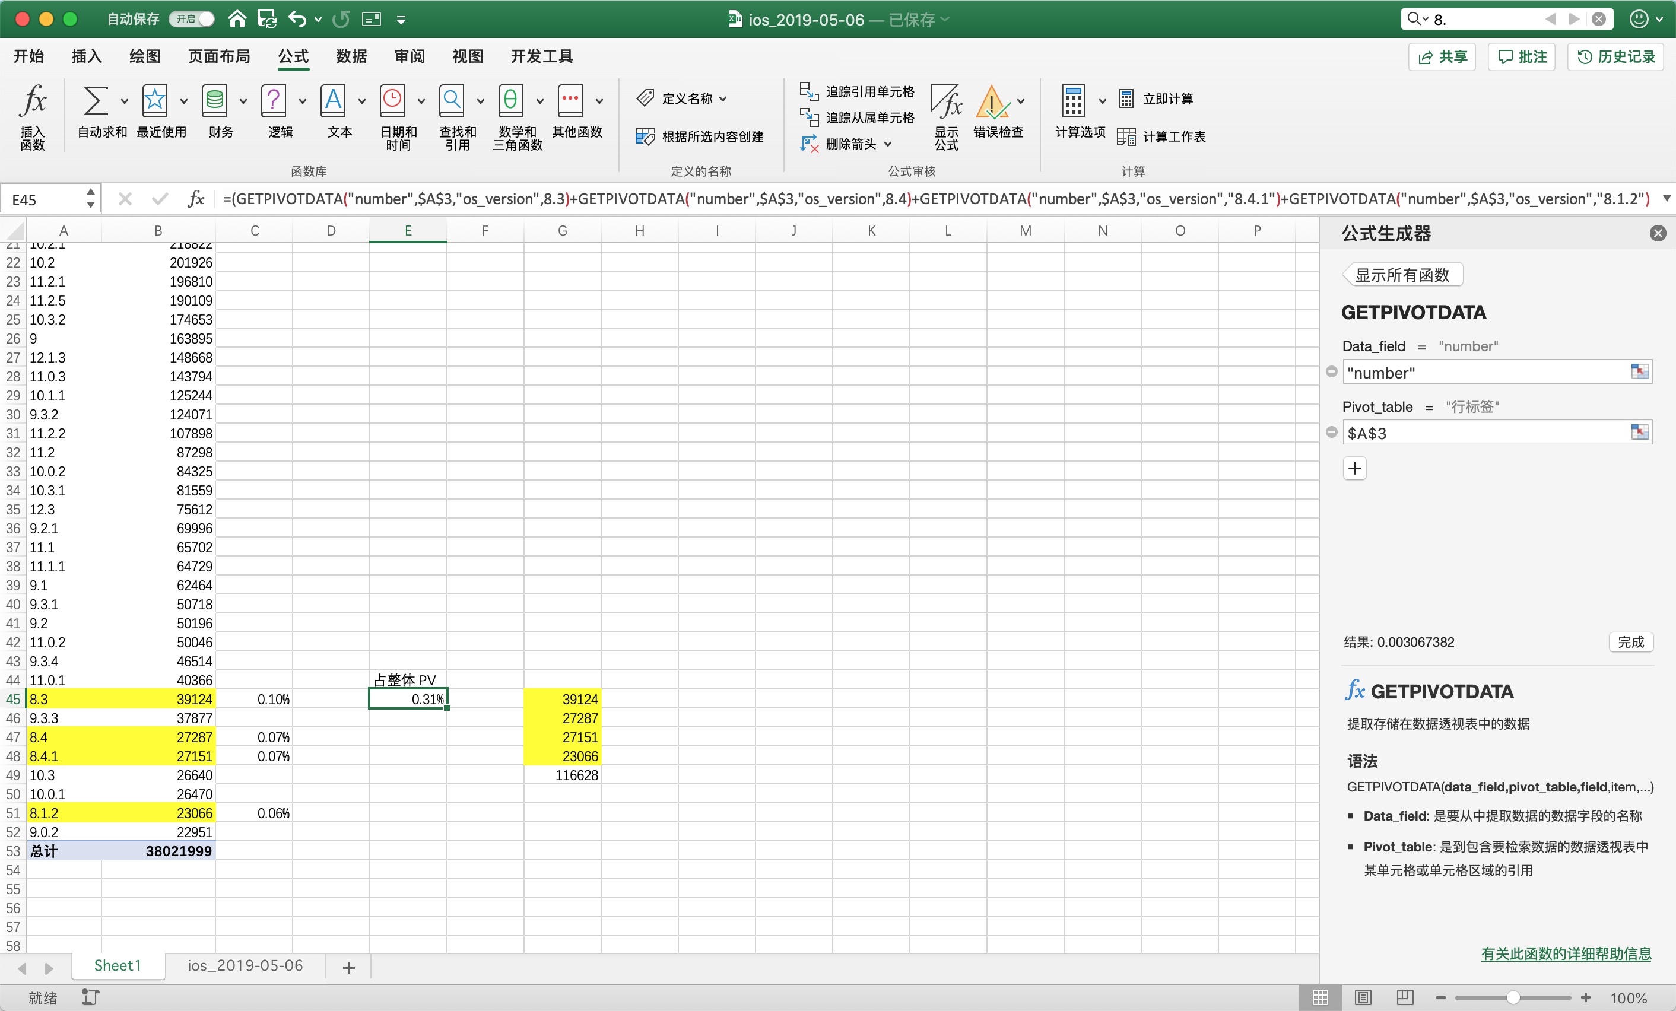Click Show Formulas (显示公式) icon

[945, 102]
